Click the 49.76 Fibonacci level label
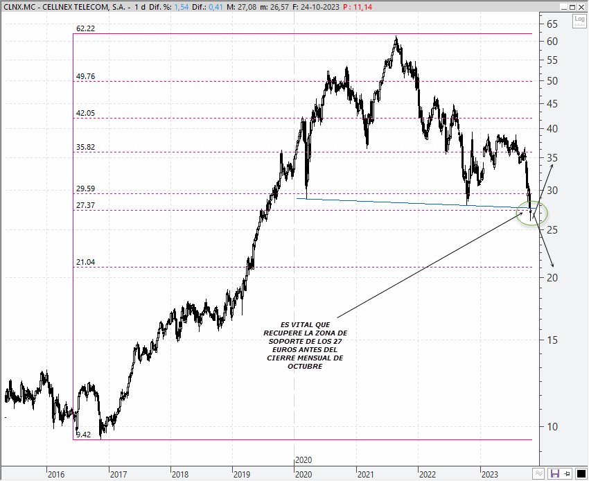589x481 pixels. tap(85, 76)
